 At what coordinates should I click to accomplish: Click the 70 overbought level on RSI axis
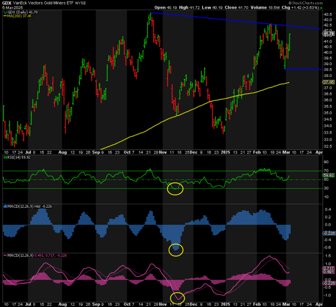click(x=326, y=171)
